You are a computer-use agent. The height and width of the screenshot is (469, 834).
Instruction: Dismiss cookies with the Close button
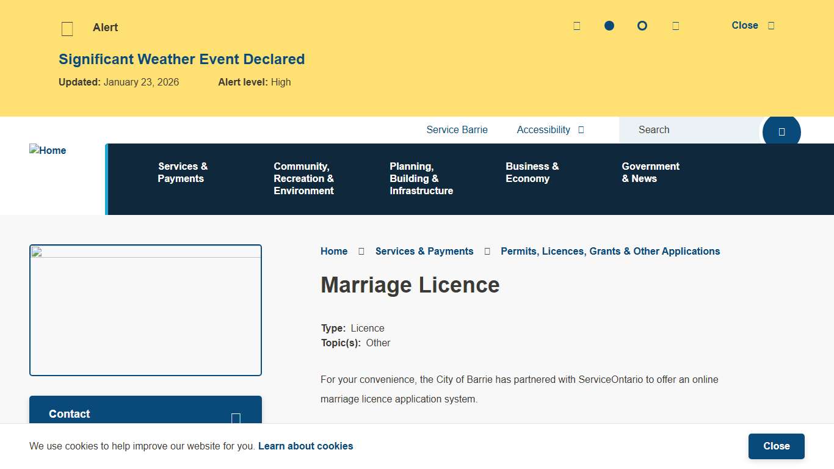point(776,446)
